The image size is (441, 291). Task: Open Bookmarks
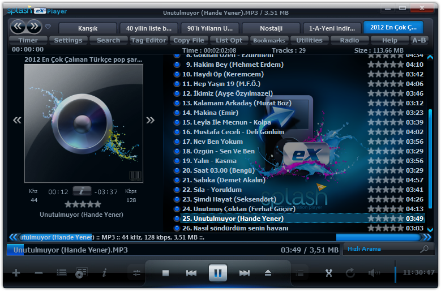(x=269, y=40)
